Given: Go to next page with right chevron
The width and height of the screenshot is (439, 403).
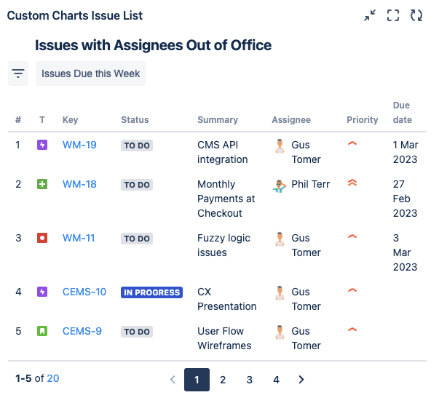Looking at the screenshot, I should [x=301, y=380].
